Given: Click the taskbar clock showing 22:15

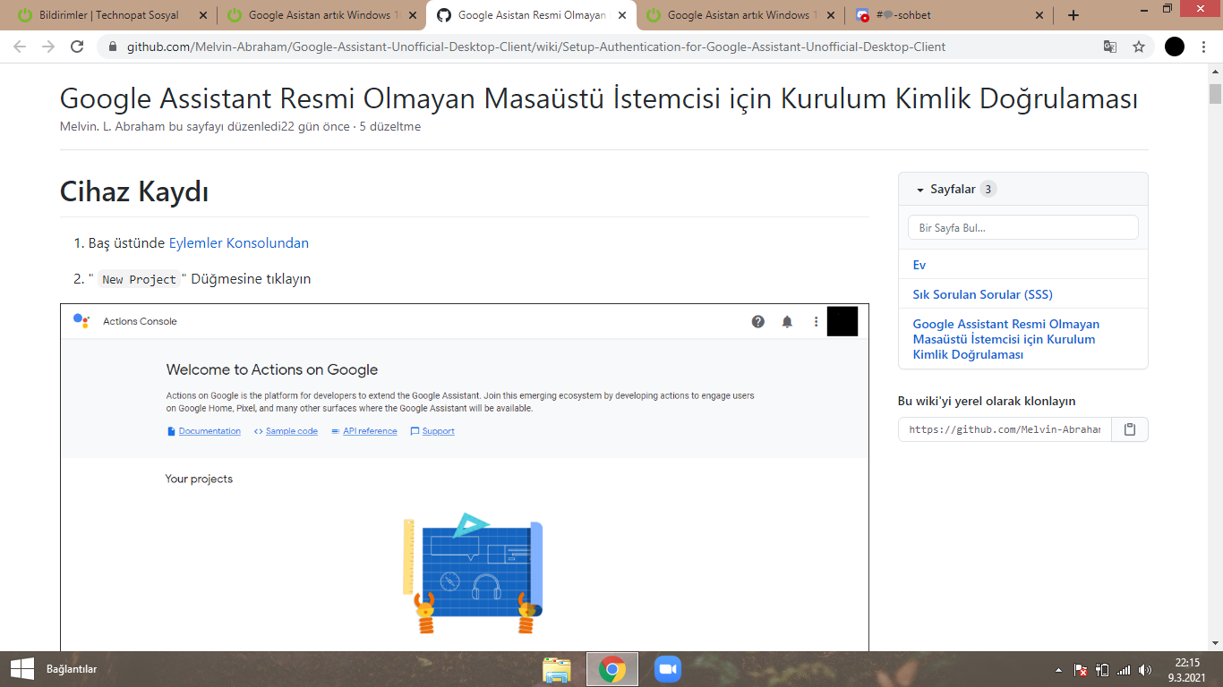Looking at the screenshot, I should click(1188, 670).
